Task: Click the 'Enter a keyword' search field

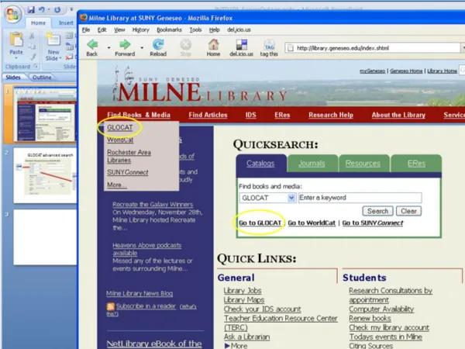Action: [360, 198]
